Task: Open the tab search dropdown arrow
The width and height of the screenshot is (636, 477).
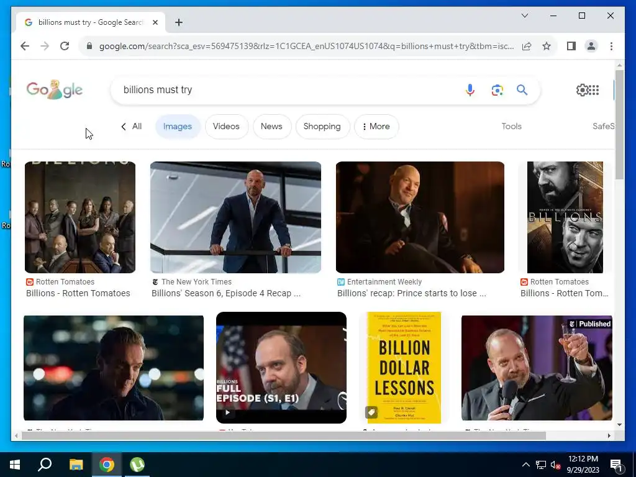Action: pos(524,16)
